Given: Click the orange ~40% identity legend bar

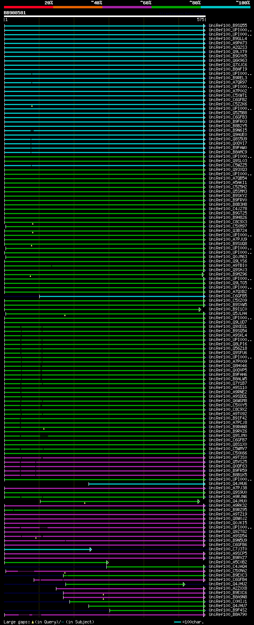Looking at the screenshot, I should [x=78, y=7].
